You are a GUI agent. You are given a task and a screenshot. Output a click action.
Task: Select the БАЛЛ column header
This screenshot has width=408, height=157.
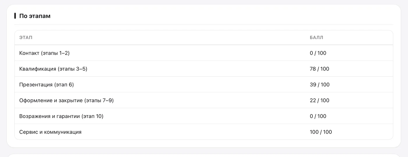pyautogui.click(x=316, y=38)
